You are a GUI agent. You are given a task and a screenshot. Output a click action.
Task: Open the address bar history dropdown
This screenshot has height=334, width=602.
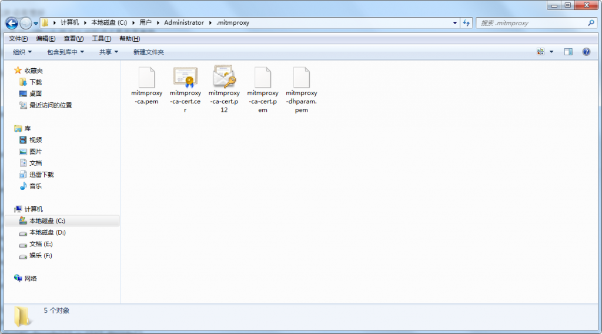pos(455,23)
